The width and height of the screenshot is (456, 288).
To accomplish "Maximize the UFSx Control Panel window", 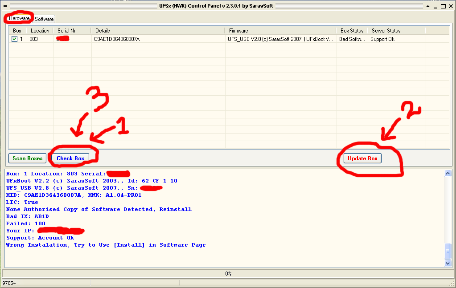I will [443, 6].
